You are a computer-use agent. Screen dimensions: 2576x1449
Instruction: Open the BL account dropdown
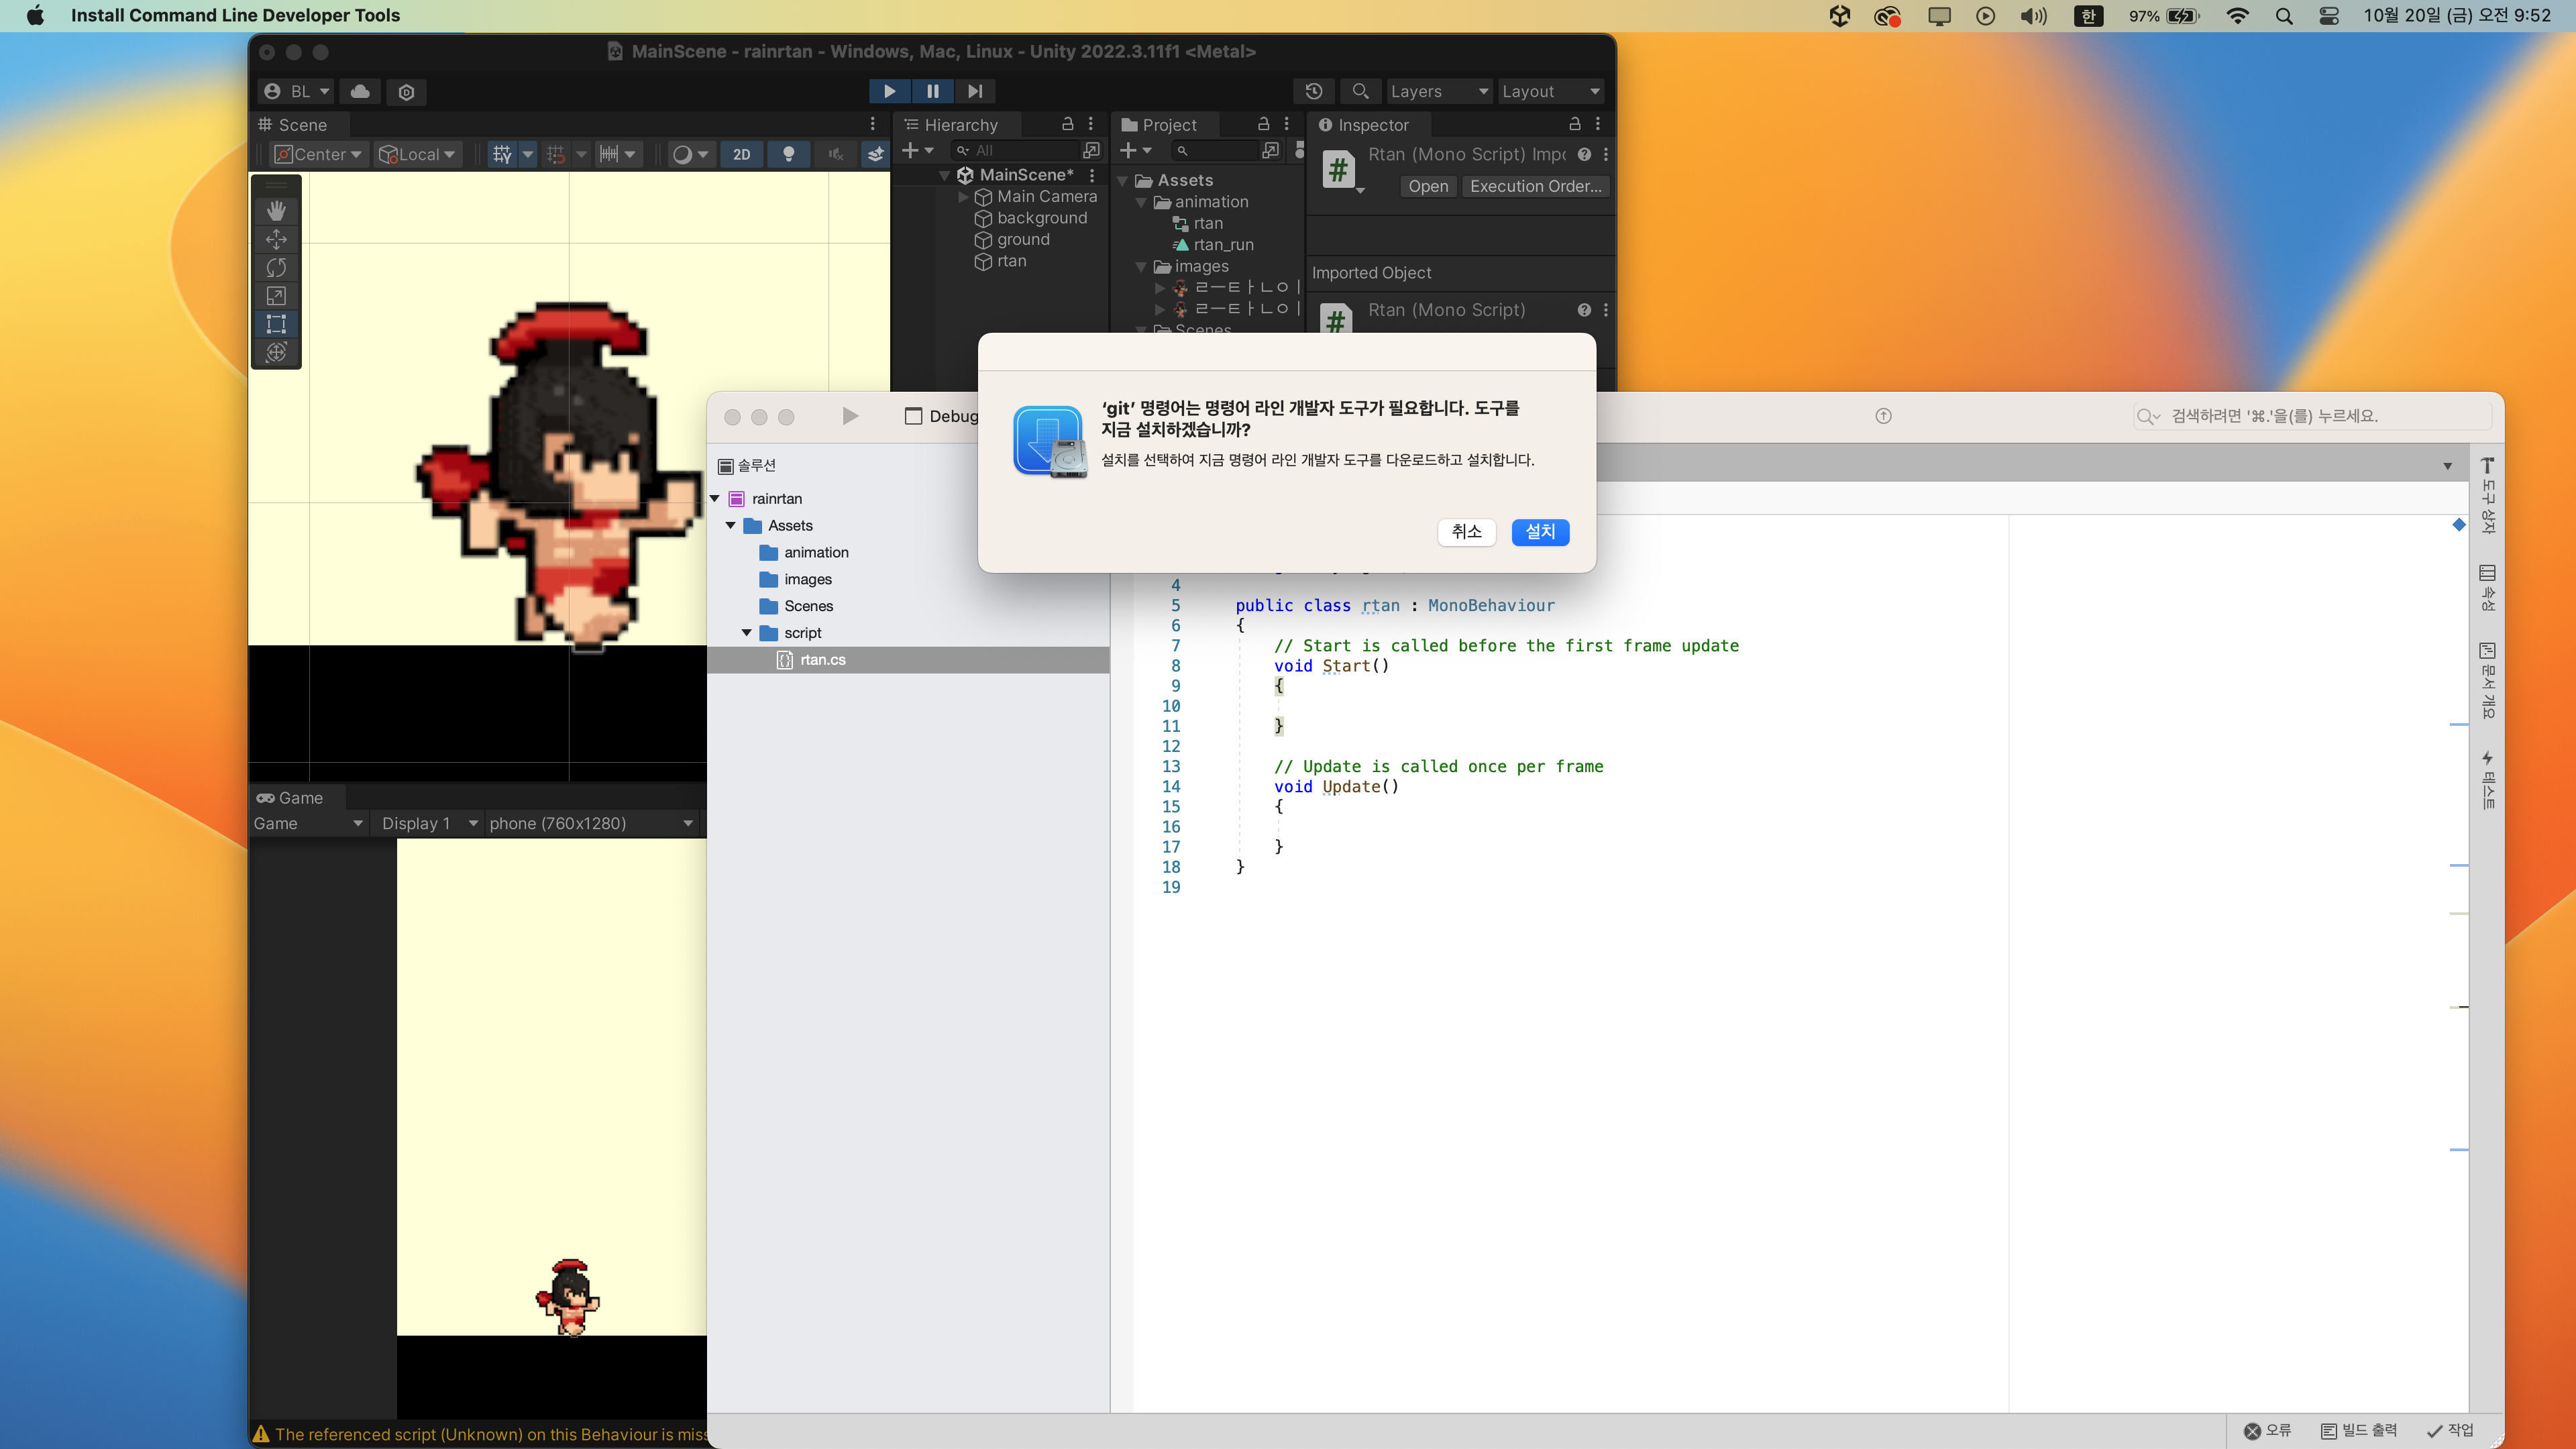coord(296,91)
